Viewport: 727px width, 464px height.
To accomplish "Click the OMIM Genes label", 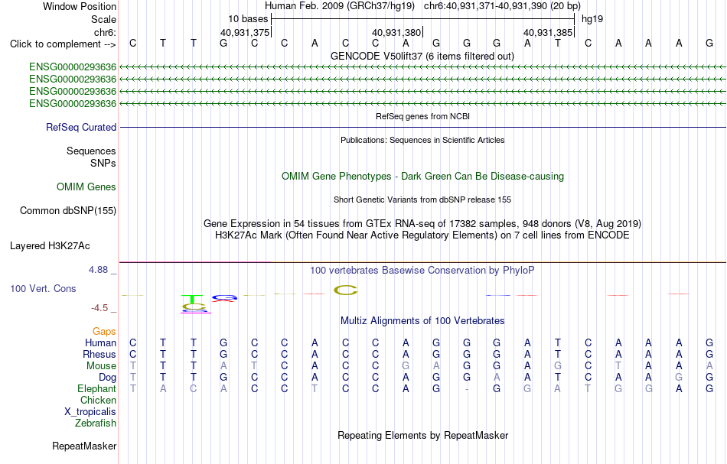I will click(86, 187).
